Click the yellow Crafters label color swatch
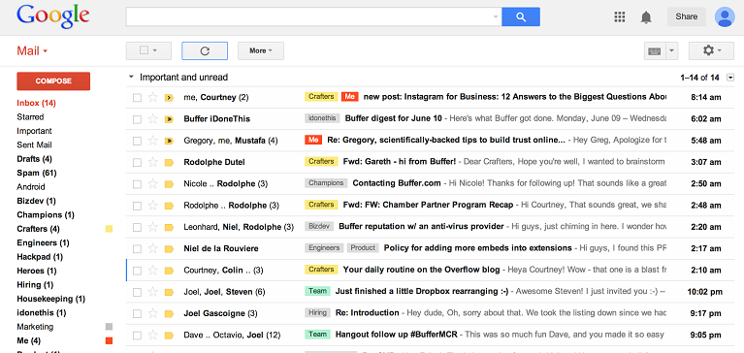Viewport: 744px width, 353px height. pyautogui.click(x=110, y=229)
